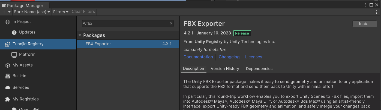Select My Assets in the sidebar
The height and width of the screenshot is (110, 381).
pyautogui.click(x=23, y=65)
